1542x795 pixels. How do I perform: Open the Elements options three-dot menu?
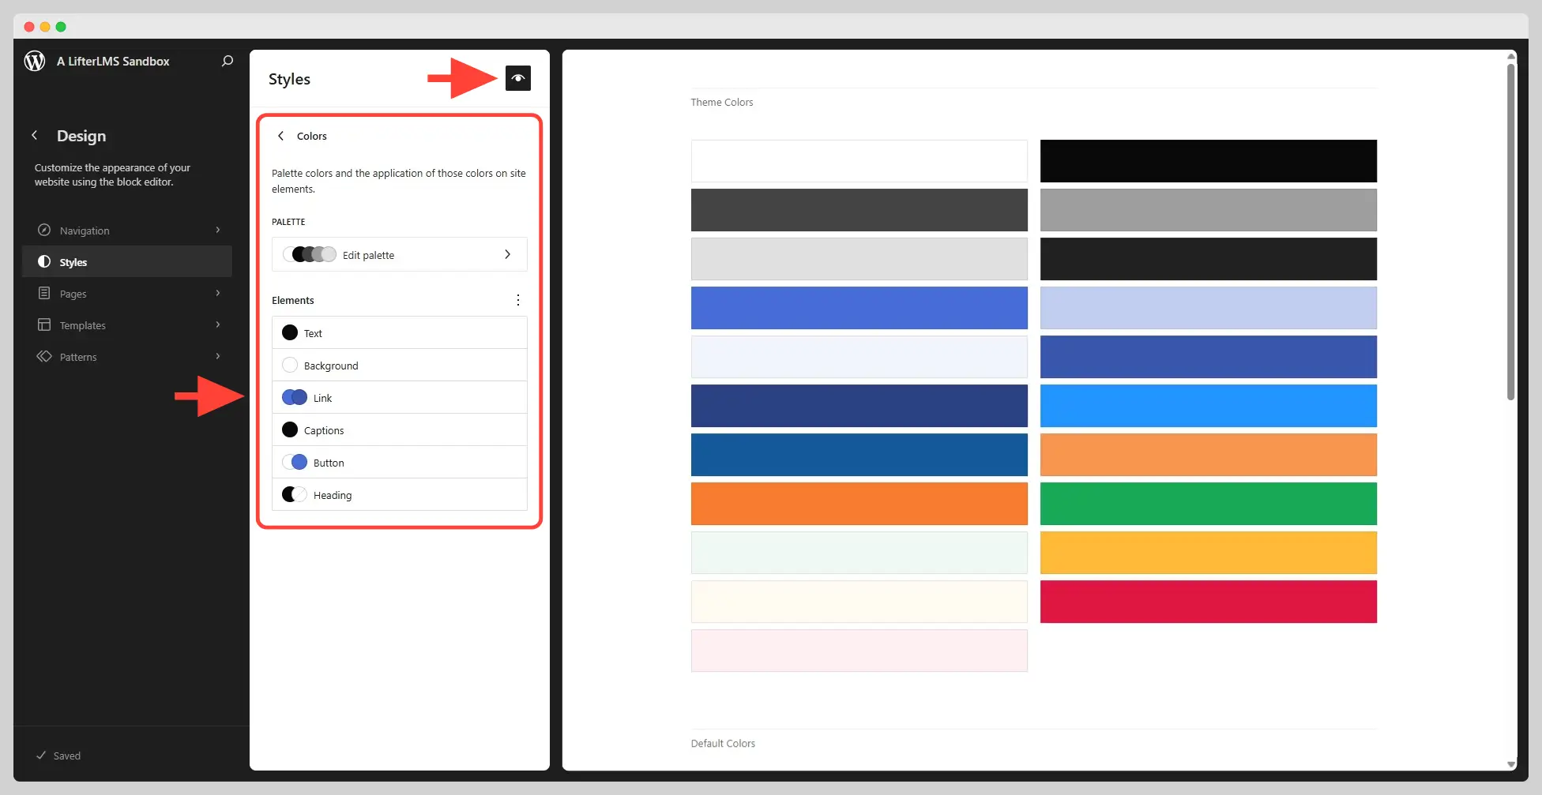coord(518,300)
